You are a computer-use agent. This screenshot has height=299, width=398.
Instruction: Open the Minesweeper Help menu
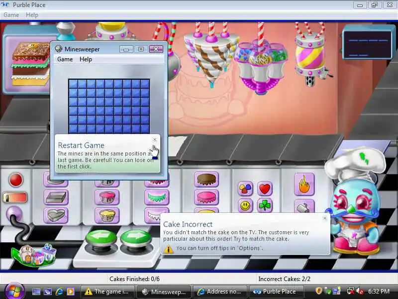(x=86, y=59)
